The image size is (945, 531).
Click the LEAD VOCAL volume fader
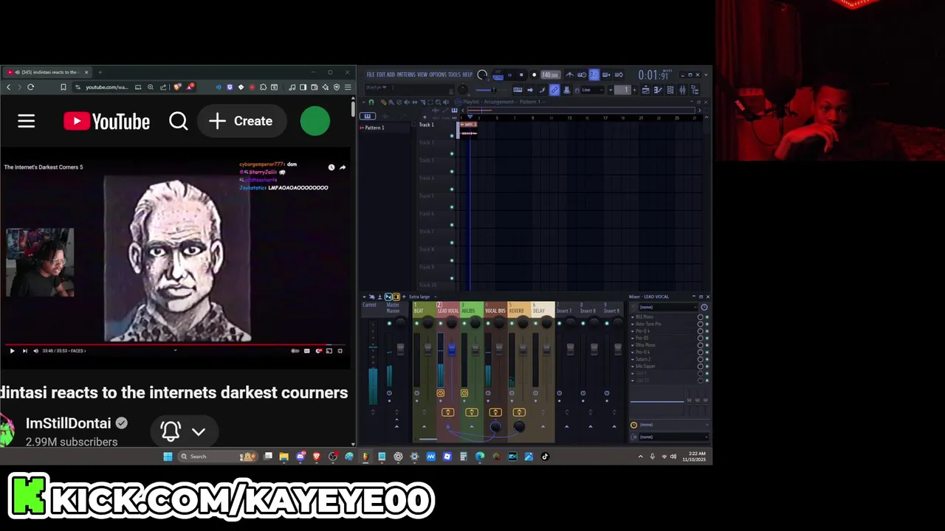tap(452, 350)
